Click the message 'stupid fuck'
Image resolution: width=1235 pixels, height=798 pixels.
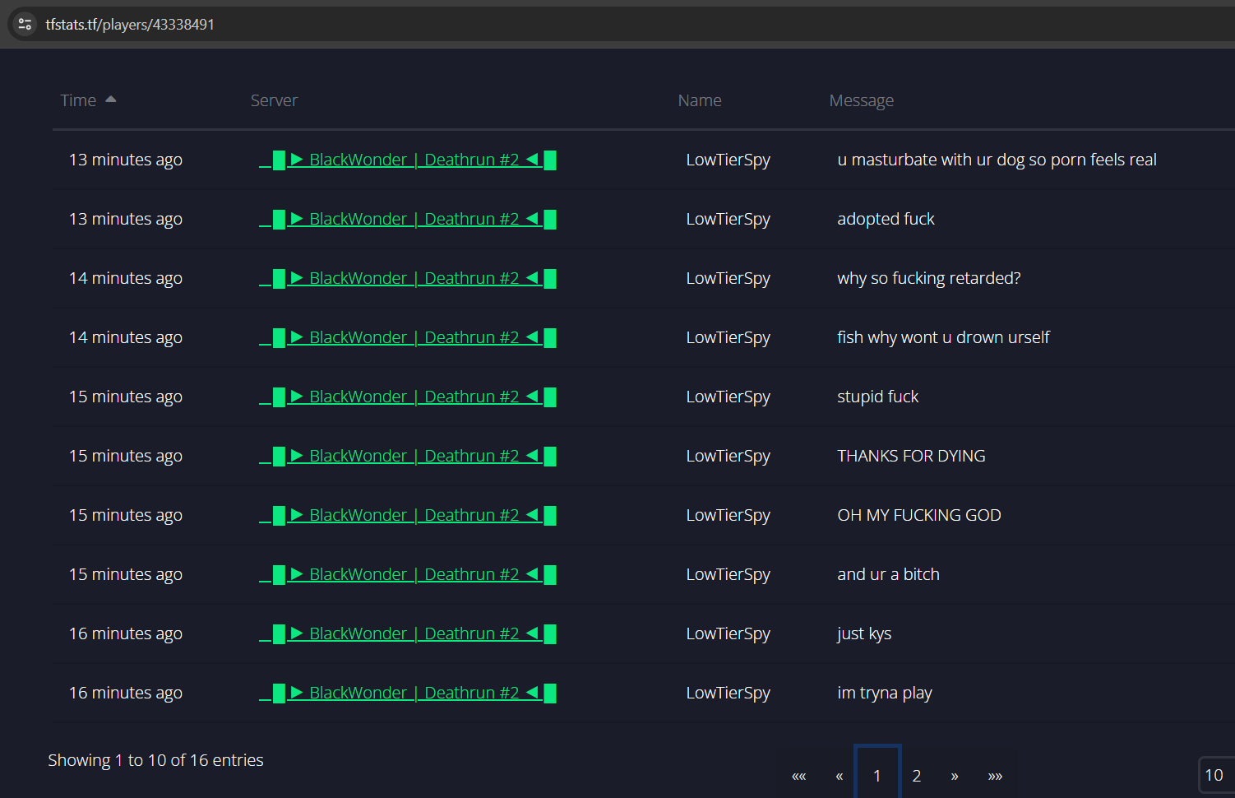(x=877, y=397)
